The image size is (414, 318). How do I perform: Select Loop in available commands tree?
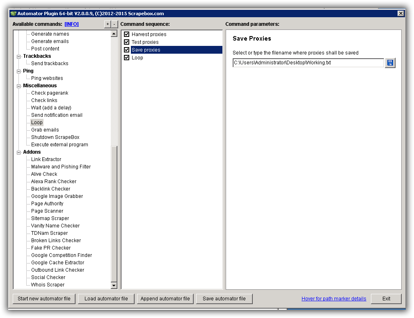pos(37,123)
